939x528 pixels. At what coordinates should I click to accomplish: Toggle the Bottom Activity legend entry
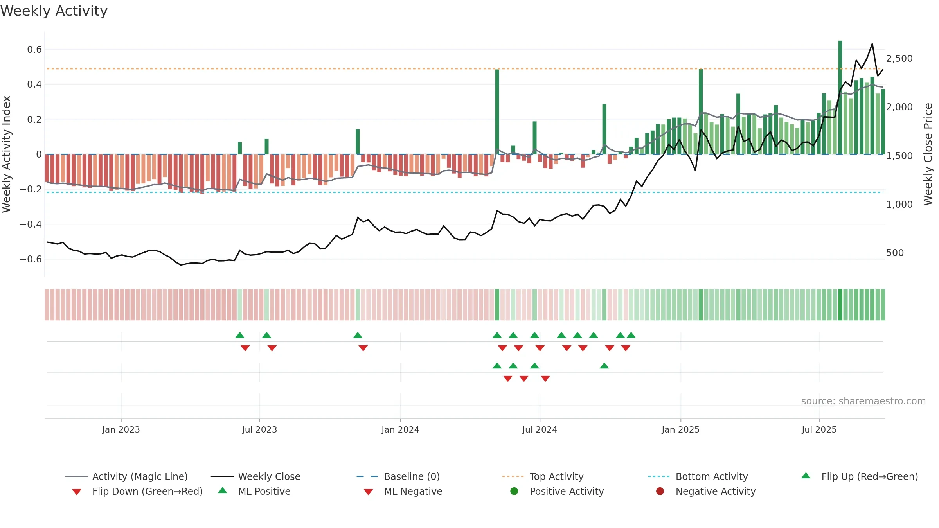tap(698, 476)
